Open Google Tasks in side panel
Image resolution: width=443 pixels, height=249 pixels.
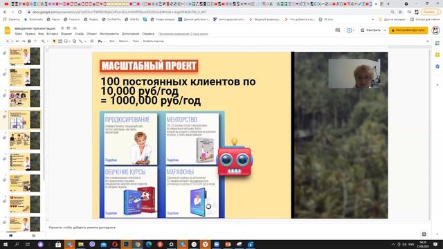click(437, 66)
